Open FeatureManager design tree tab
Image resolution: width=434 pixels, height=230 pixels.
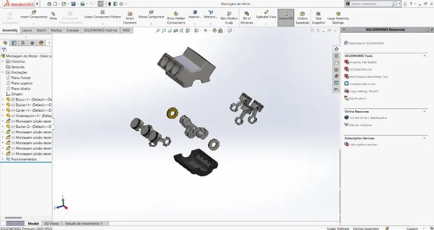[5, 43]
